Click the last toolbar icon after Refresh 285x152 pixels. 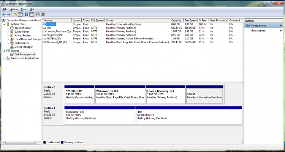43,14
